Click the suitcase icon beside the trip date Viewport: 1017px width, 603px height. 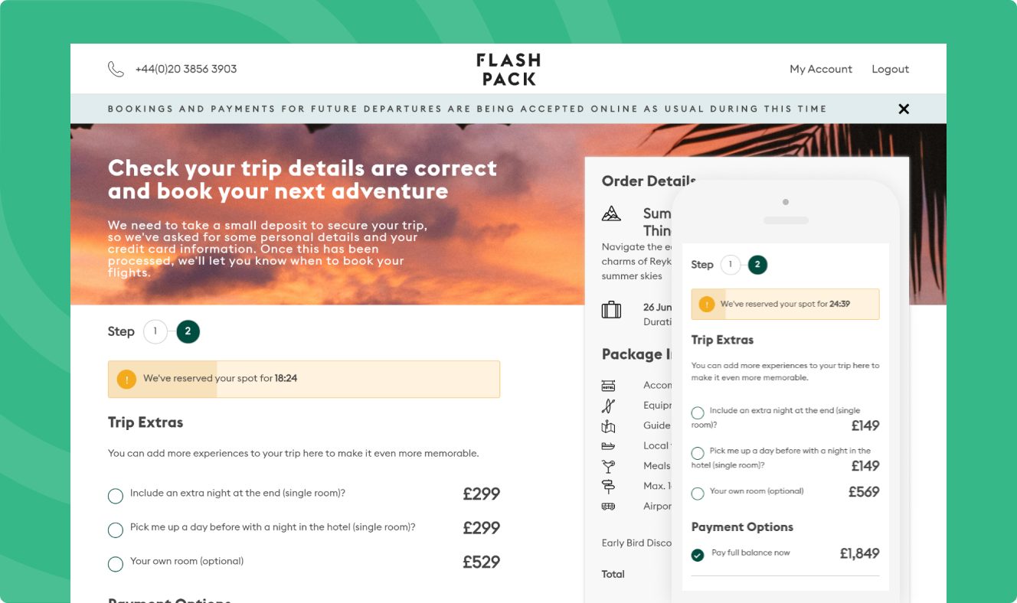click(x=611, y=310)
